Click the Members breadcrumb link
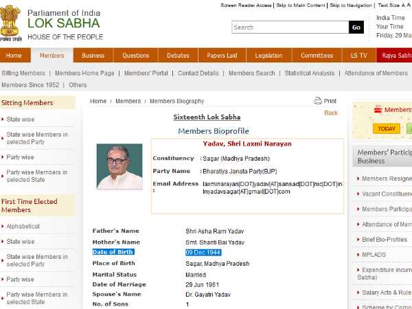The height and width of the screenshot is (309, 412). pyautogui.click(x=128, y=101)
